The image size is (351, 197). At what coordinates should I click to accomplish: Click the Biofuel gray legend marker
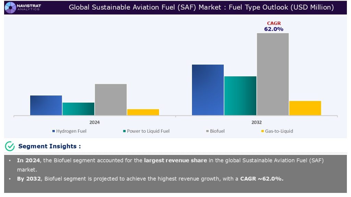tap(207, 131)
